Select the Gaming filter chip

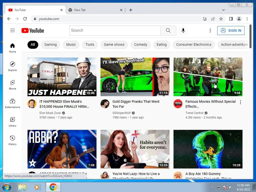50,44
